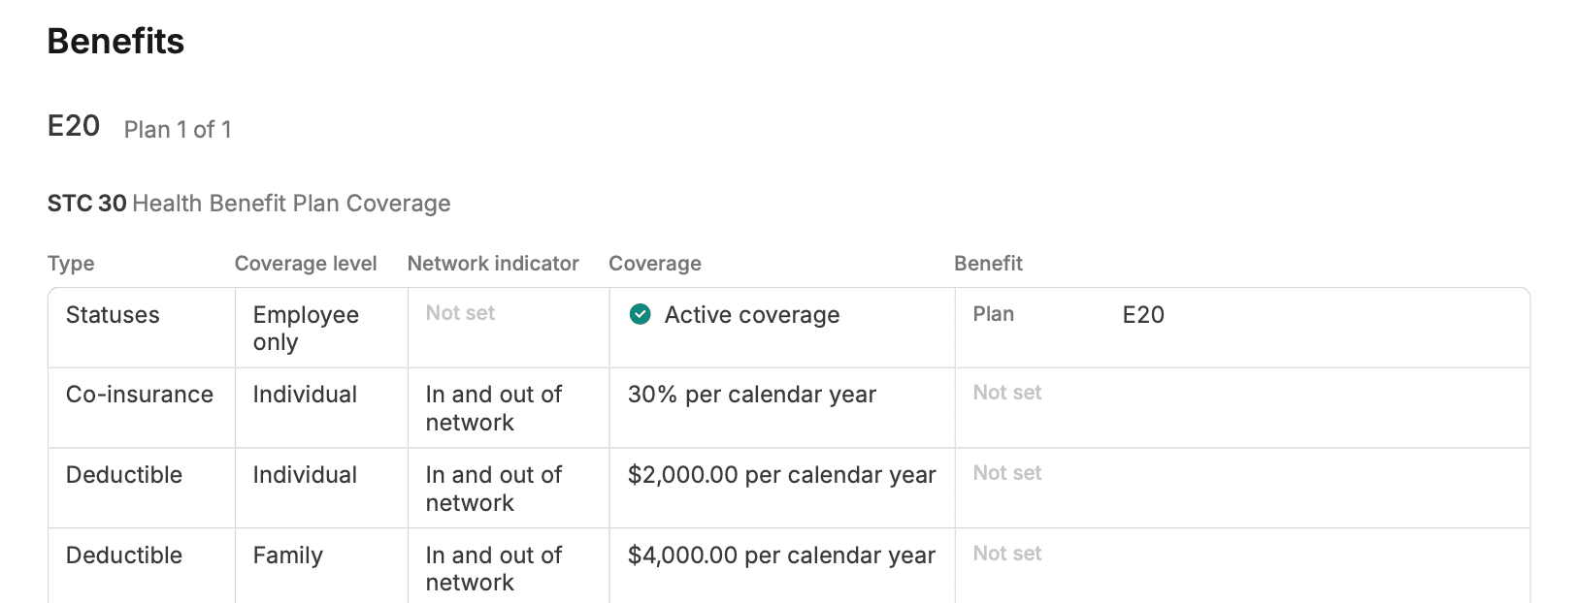Select the STC 30 coverage label

[87, 203]
